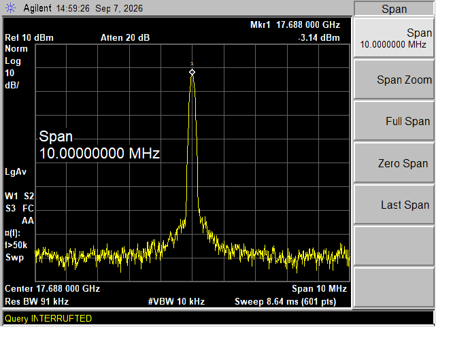The width and height of the screenshot is (453, 340).
Task: Click the dB/ scale unit annotation
Action: (x=12, y=86)
